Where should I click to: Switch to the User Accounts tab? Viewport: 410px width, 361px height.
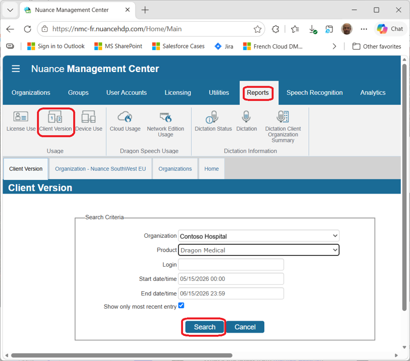(x=126, y=93)
